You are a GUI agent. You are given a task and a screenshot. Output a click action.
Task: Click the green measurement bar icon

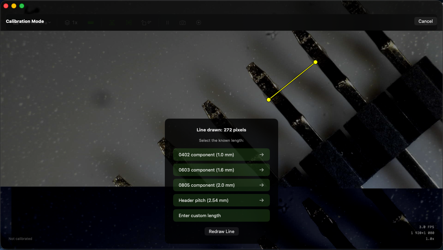click(91, 22)
